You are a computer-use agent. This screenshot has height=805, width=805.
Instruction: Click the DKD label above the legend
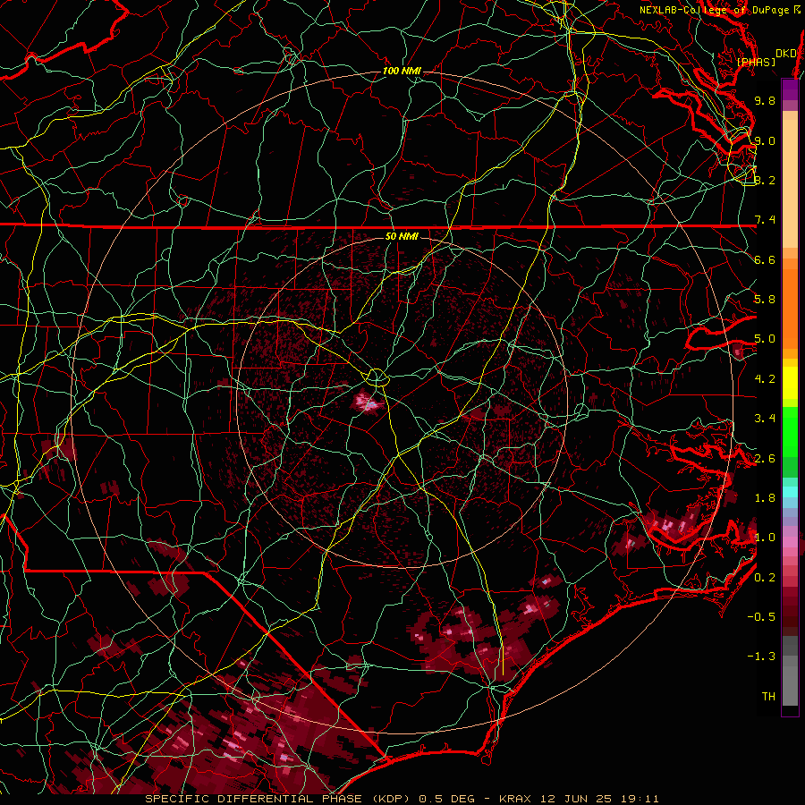click(x=785, y=53)
